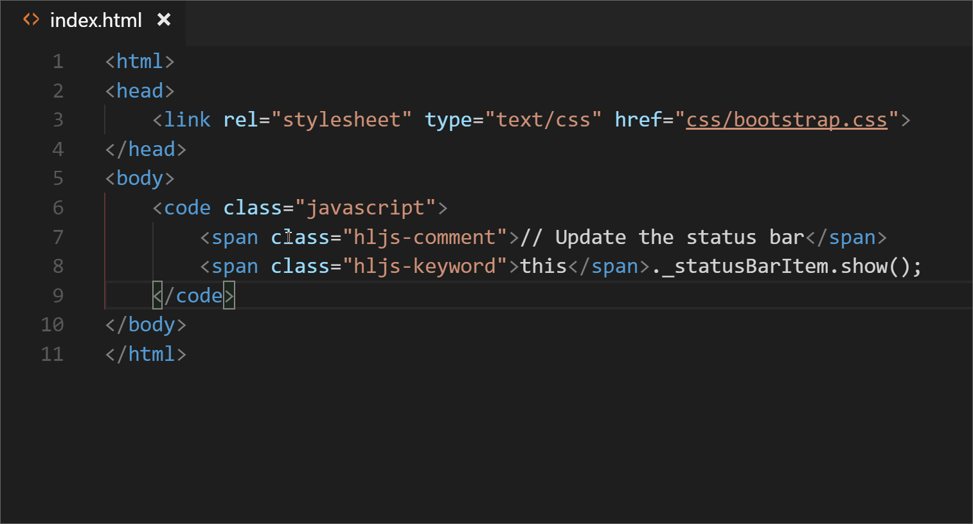Click the closing body tag on line 10
The image size is (973, 524).
coord(146,324)
